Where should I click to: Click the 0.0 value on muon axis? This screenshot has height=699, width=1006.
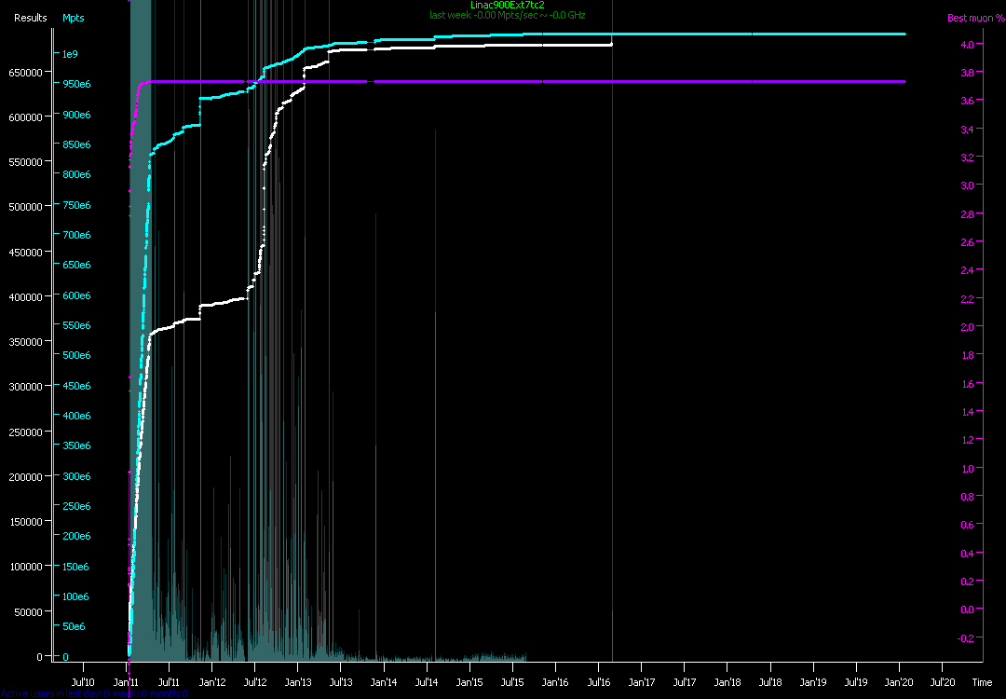[x=967, y=610]
